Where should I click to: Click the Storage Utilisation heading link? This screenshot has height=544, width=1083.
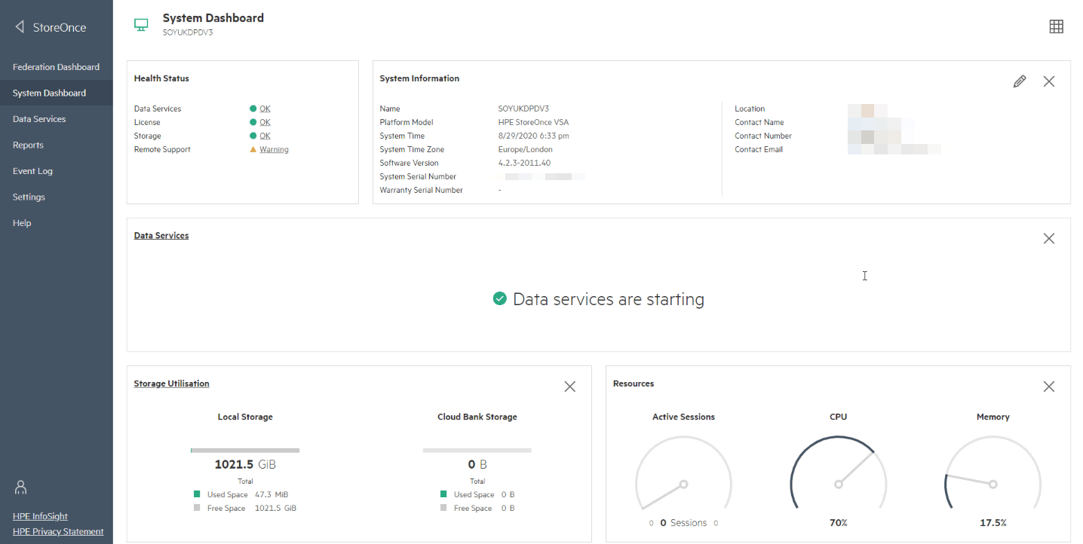(171, 384)
